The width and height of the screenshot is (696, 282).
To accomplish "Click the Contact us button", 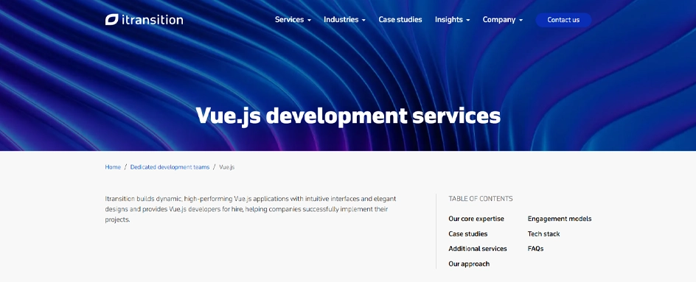I will click(563, 20).
